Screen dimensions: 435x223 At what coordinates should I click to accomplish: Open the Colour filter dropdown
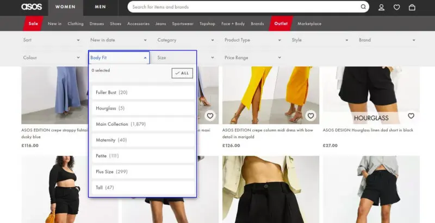(x=51, y=58)
